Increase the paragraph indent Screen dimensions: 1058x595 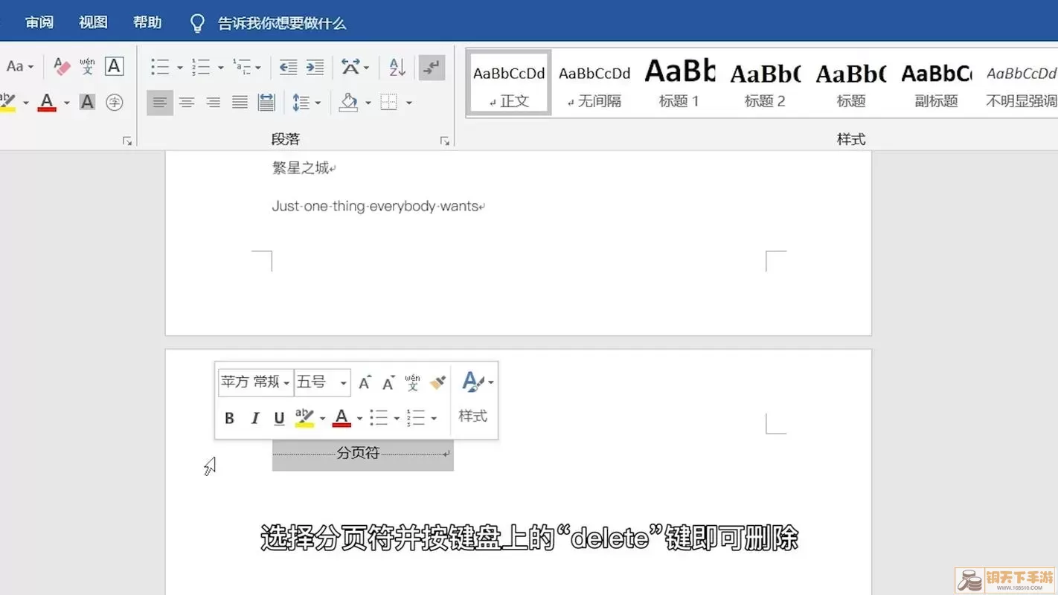pos(315,67)
